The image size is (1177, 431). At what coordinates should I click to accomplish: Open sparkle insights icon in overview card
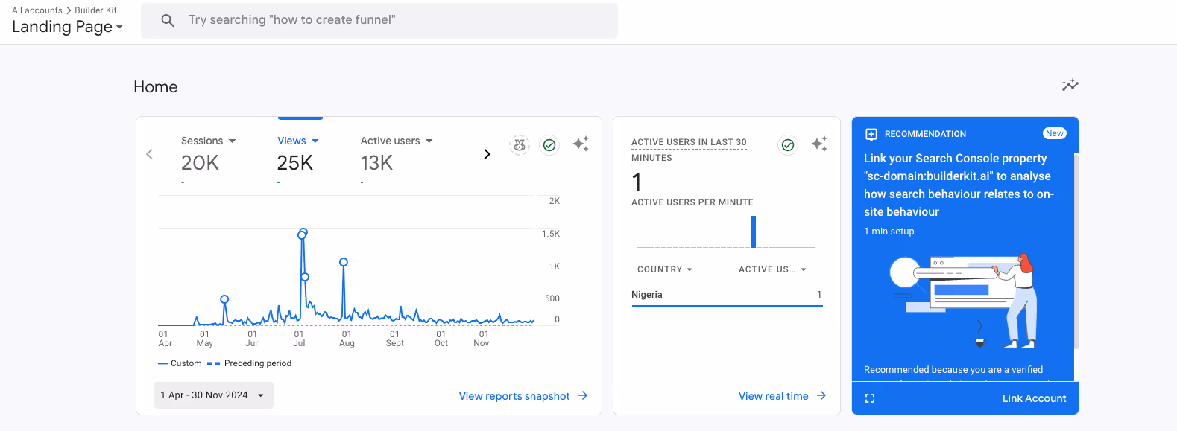coord(581,144)
